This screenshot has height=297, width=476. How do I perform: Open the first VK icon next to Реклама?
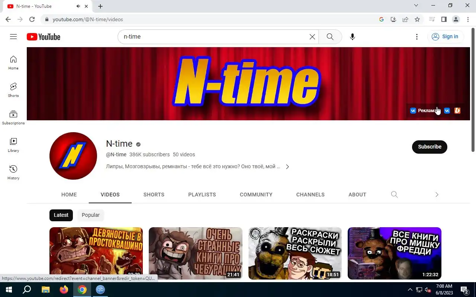413,111
